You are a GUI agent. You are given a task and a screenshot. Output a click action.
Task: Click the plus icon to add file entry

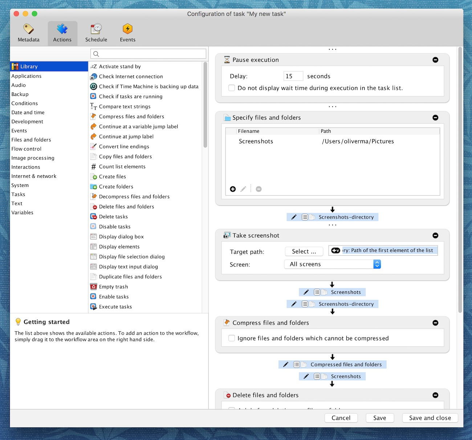point(233,189)
